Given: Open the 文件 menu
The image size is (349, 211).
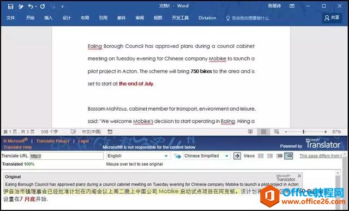Looking at the screenshot, I should click(x=10, y=18).
